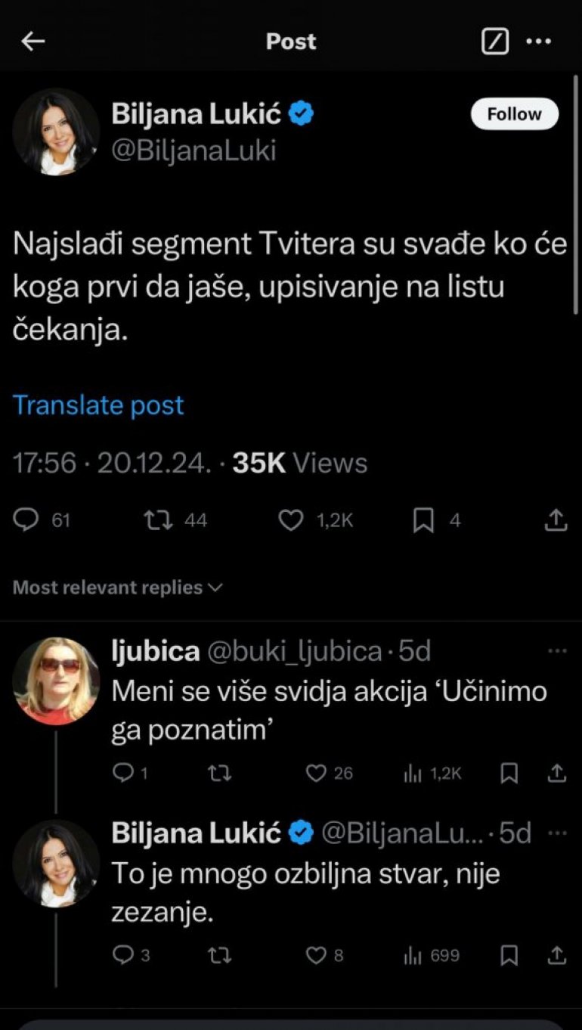582x1030 pixels.
Task: Reply to the main post via the comment icon
Action: click(27, 520)
